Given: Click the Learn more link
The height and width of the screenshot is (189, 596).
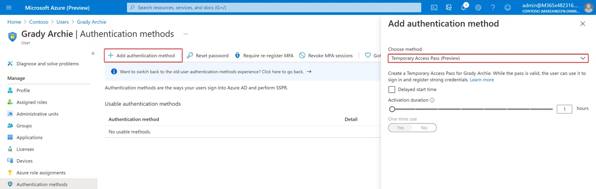Looking at the screenshot, I should pos(482,80).
